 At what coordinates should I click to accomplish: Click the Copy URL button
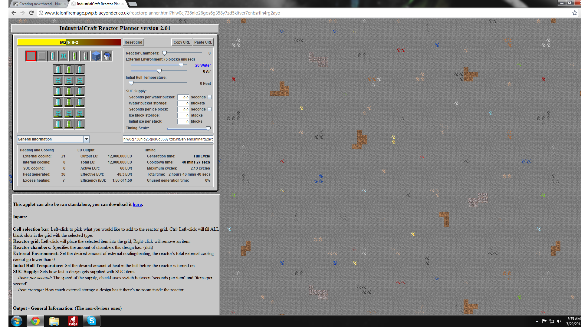coord(182,42)
